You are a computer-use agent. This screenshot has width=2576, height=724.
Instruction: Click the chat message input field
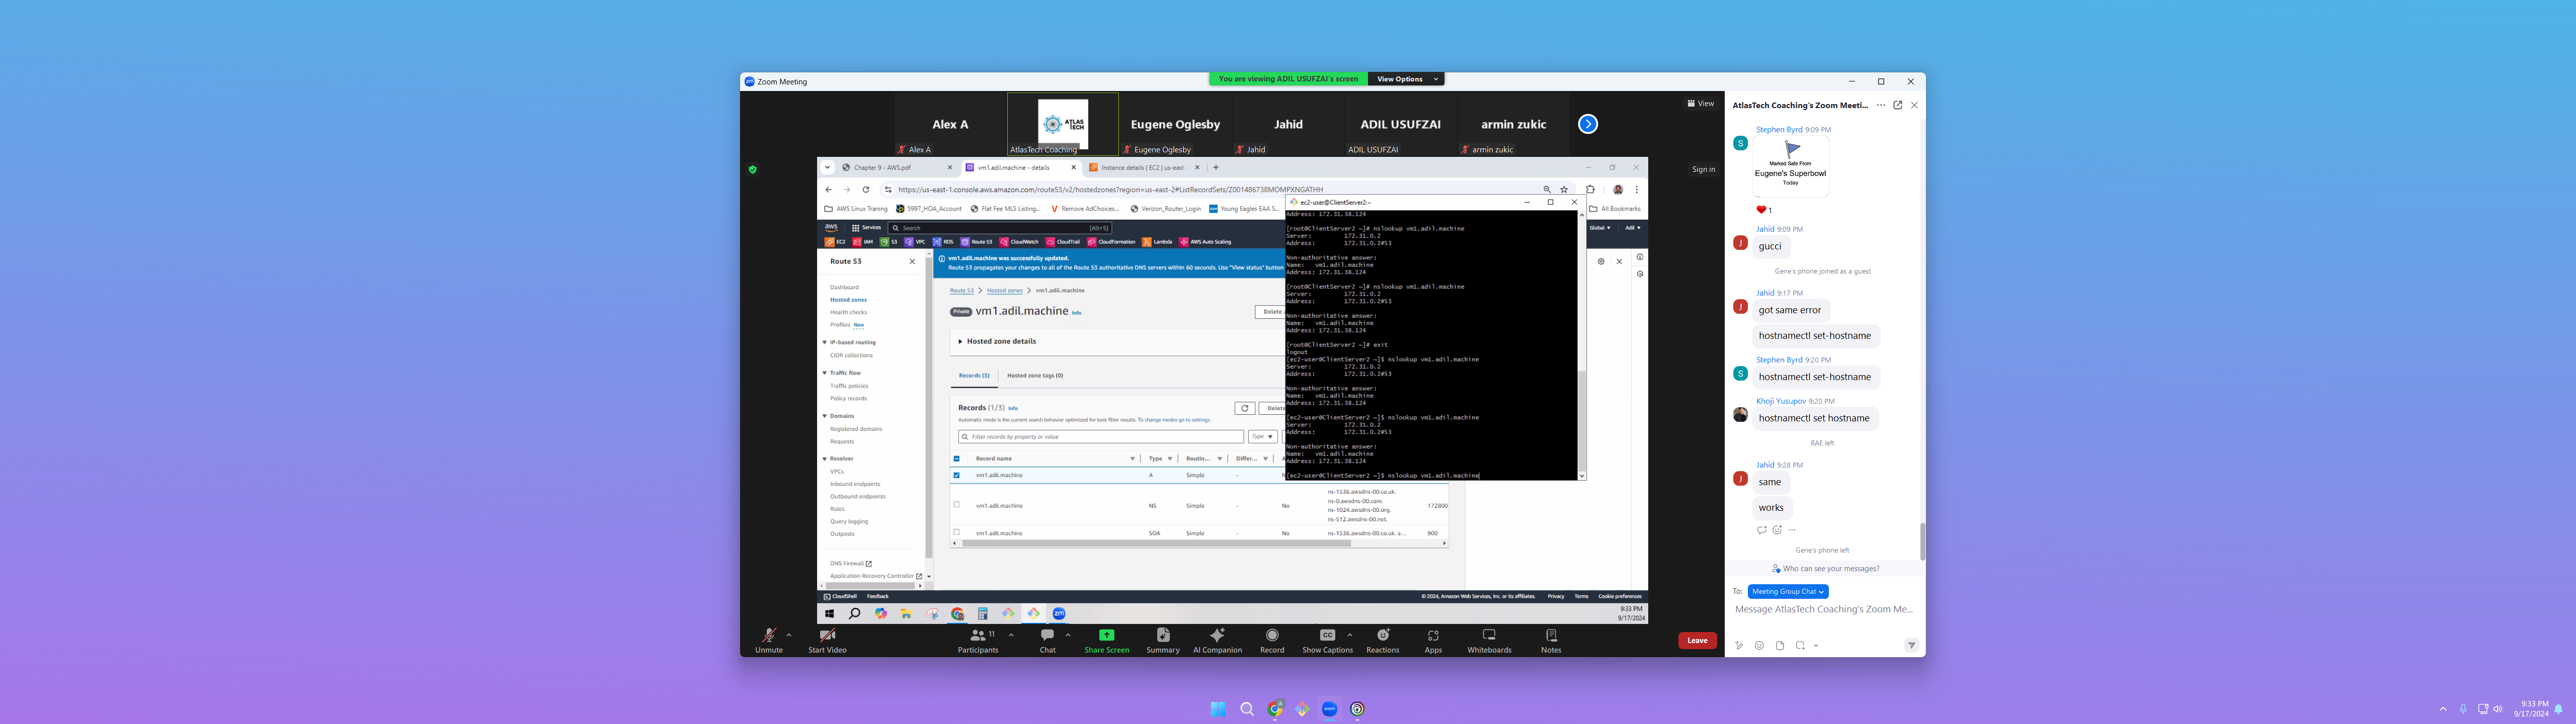tap(1823, 609)
